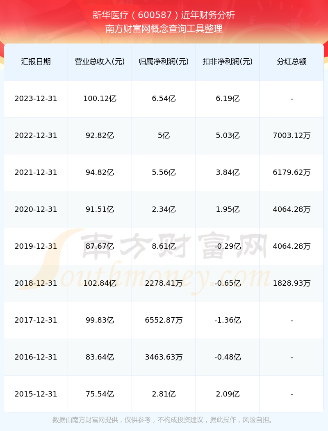The image size is (328, 431).
Task: Click the 4064.28万 dividend in the 2019 row
Action: tap(292, 246)
